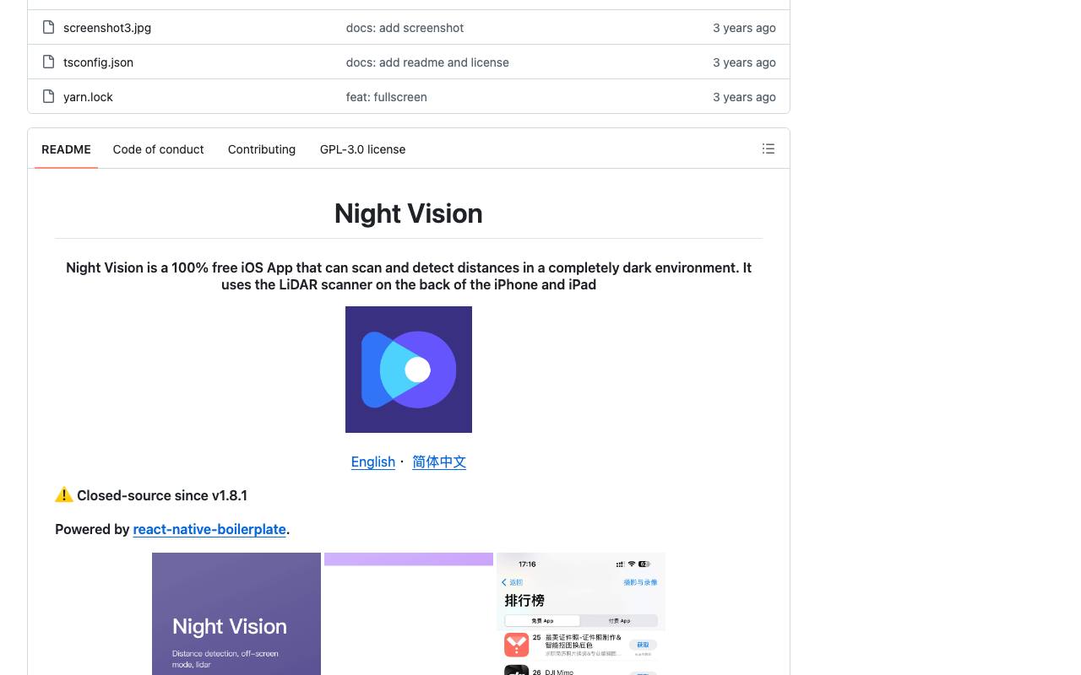Open the react-native-boilerplate link
This screenshot has width=1081, height=675.
coord(209,529)
